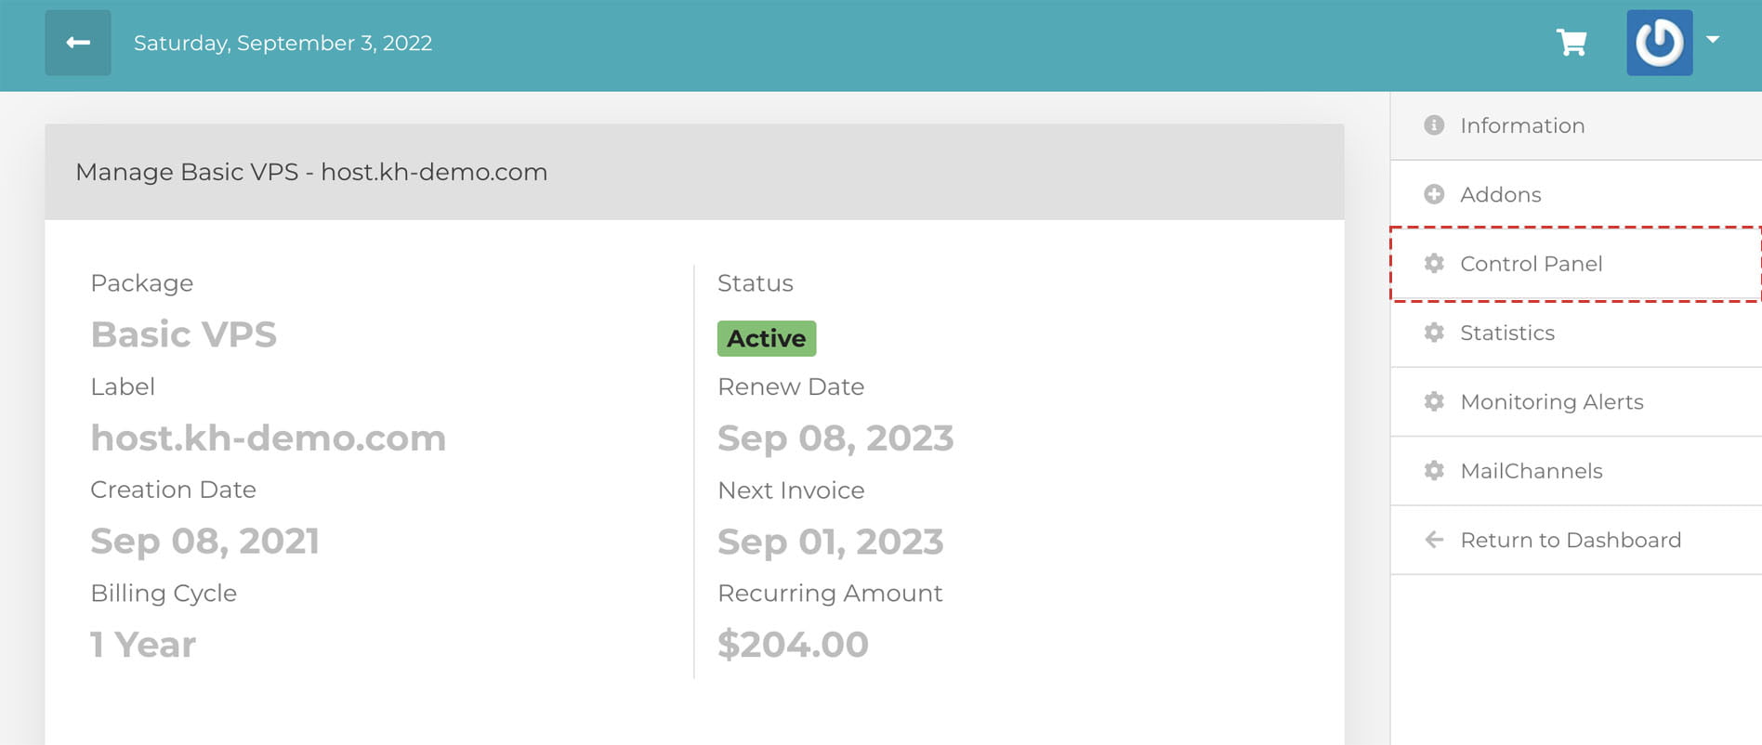
Task: Open the Information menu item
Action: coord(1522,125)
